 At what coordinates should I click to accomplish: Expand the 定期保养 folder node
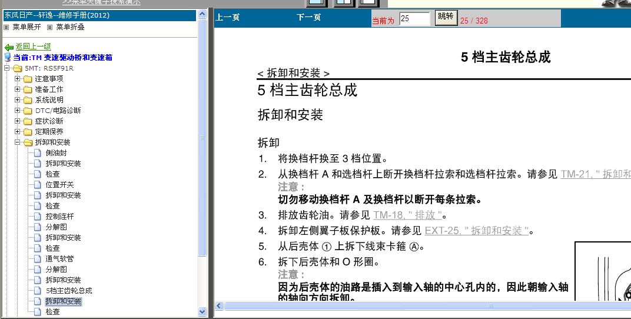[x=17, y=131]
